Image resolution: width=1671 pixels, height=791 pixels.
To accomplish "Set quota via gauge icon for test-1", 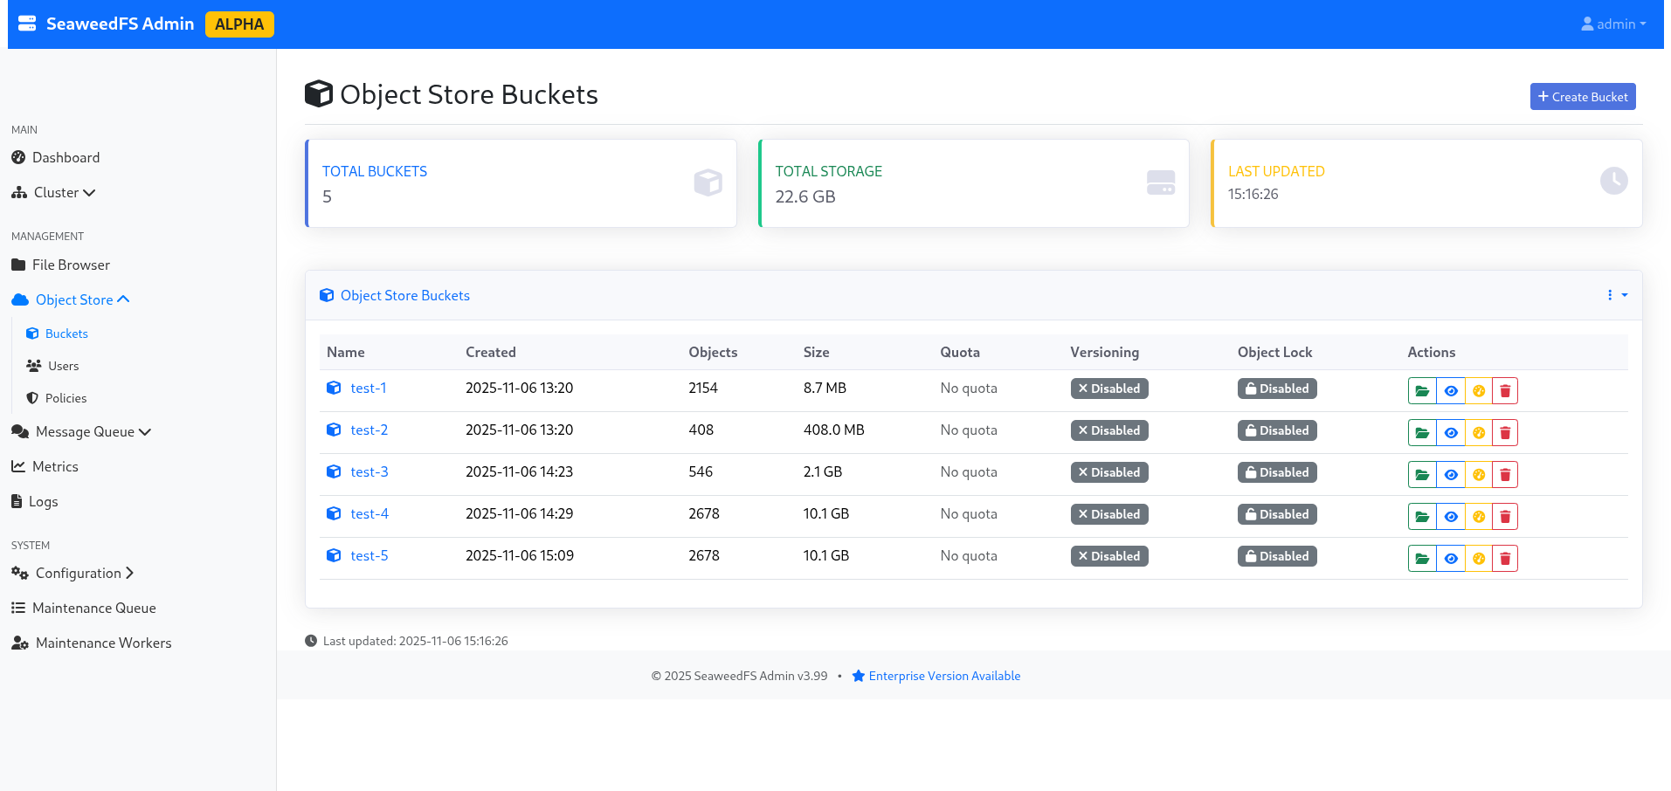I will [1479, 391].
